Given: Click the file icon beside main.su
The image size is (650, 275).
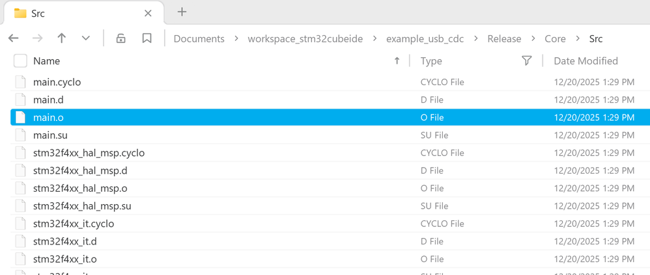Looking at the screenshot, I should pyautogui.click(x=21, y=135).
